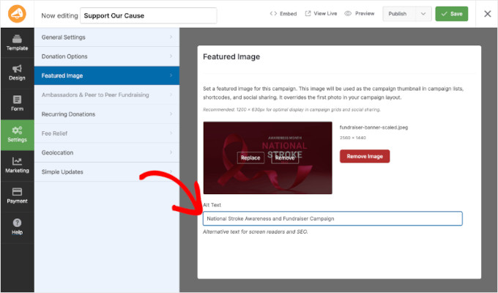Click the Alt Text input field
Screen dimensions: 498x293
tap(332, 218)
